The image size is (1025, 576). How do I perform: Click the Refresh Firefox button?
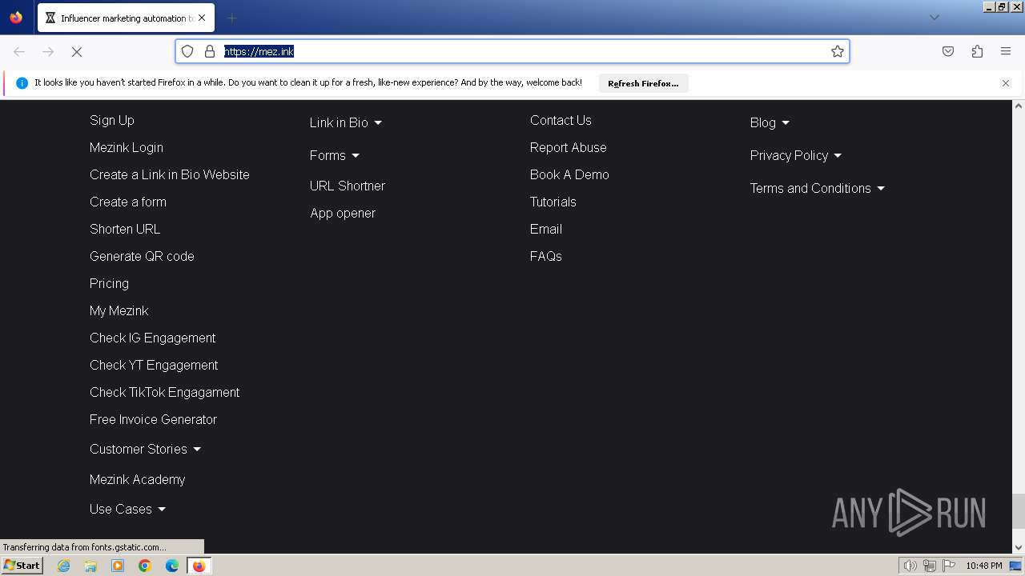click(643, 83)
